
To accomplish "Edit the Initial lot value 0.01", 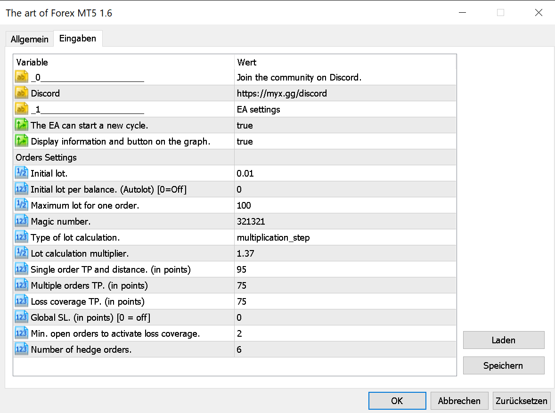I will [345, 173].
